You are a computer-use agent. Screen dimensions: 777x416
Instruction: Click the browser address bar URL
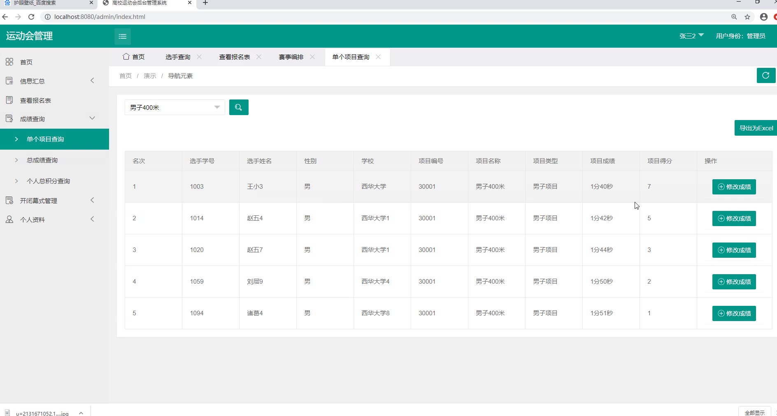click(100, 17)
